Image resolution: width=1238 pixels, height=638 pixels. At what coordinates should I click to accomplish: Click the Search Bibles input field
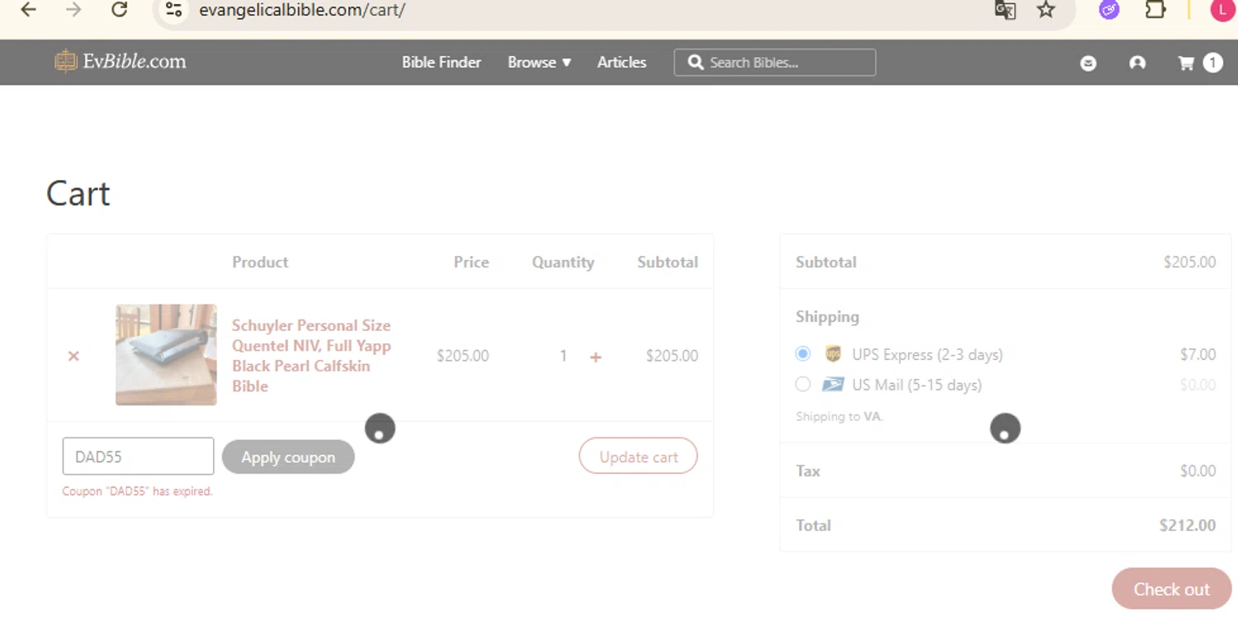[x=775, y=63]
